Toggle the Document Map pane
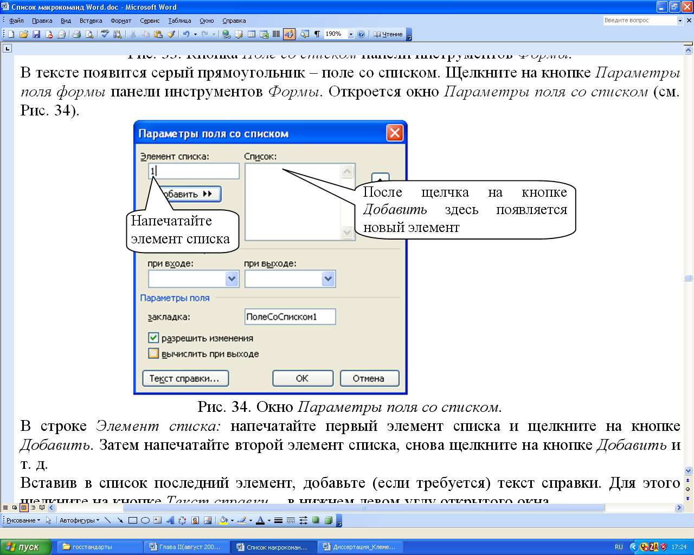Viewport: 694px width, 555px height. point(305,34)
